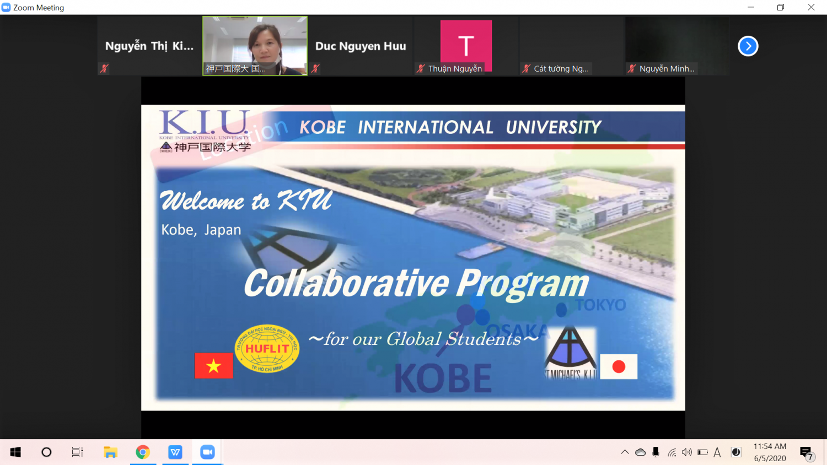Click Duc Nguyen Huu's muted microphone icon
This screenshot has height=465, width=827.
pos(315,68)
